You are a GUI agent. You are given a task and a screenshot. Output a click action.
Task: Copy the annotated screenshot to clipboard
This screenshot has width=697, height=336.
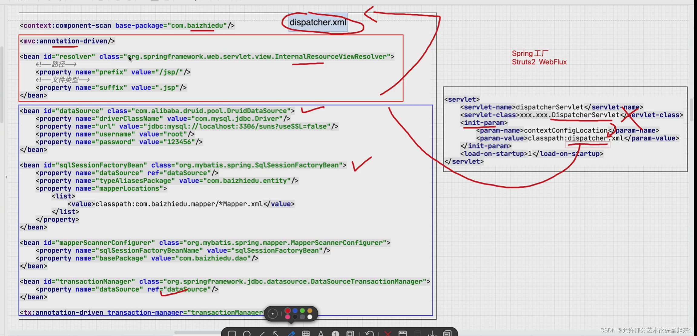coord(447,333)
